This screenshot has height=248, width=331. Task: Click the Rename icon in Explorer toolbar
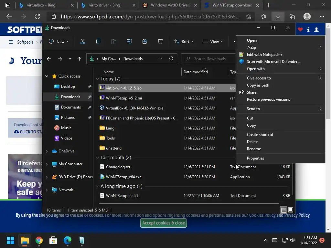[129, 42]
